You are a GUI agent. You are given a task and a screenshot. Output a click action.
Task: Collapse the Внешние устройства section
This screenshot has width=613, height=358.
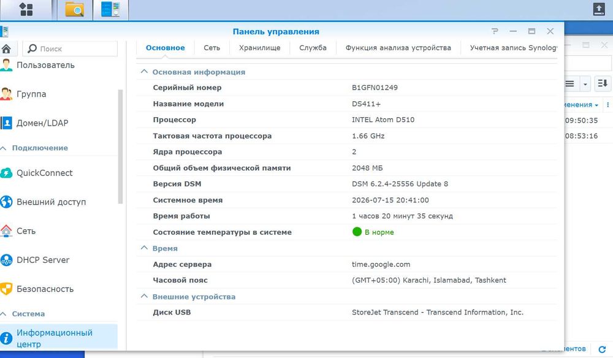pos(144,296)
